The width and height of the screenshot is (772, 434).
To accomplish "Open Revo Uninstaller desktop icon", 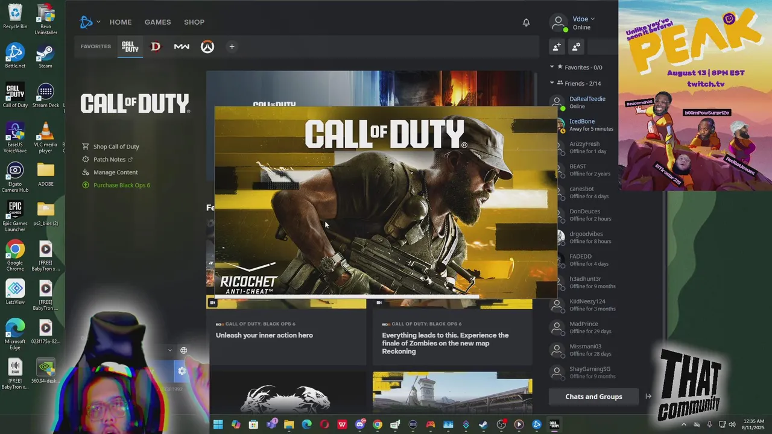I will click(46, 19).
